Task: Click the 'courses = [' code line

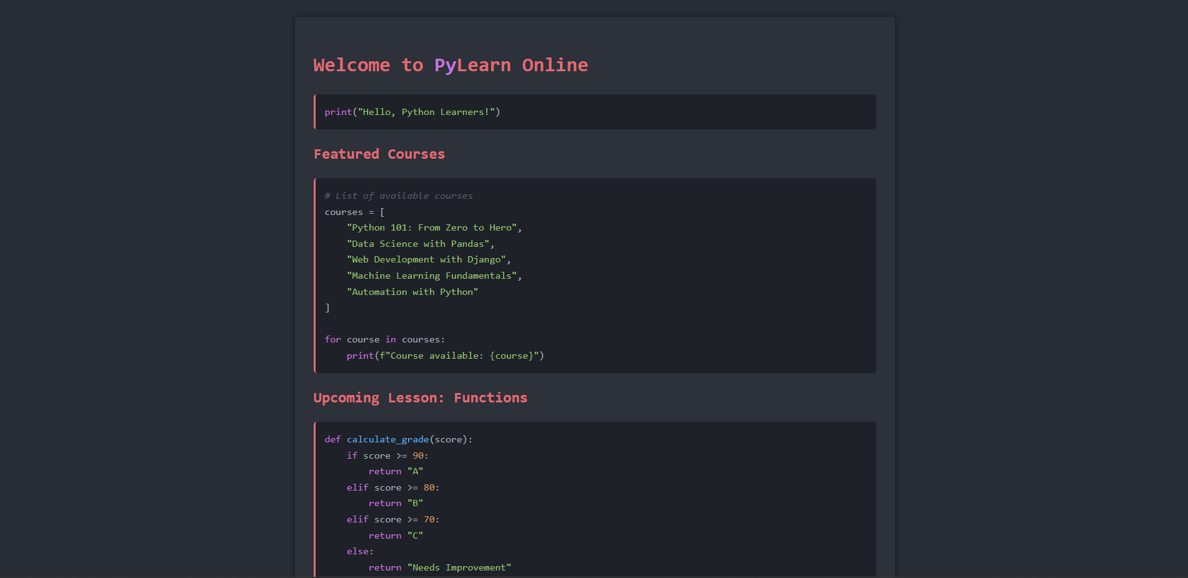Action: pos(354,212)
